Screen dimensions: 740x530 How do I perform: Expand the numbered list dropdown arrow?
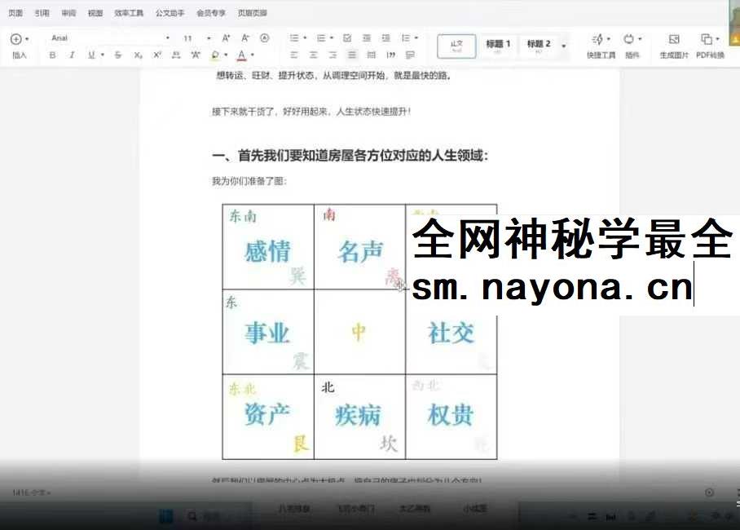[x=332, y=38]
